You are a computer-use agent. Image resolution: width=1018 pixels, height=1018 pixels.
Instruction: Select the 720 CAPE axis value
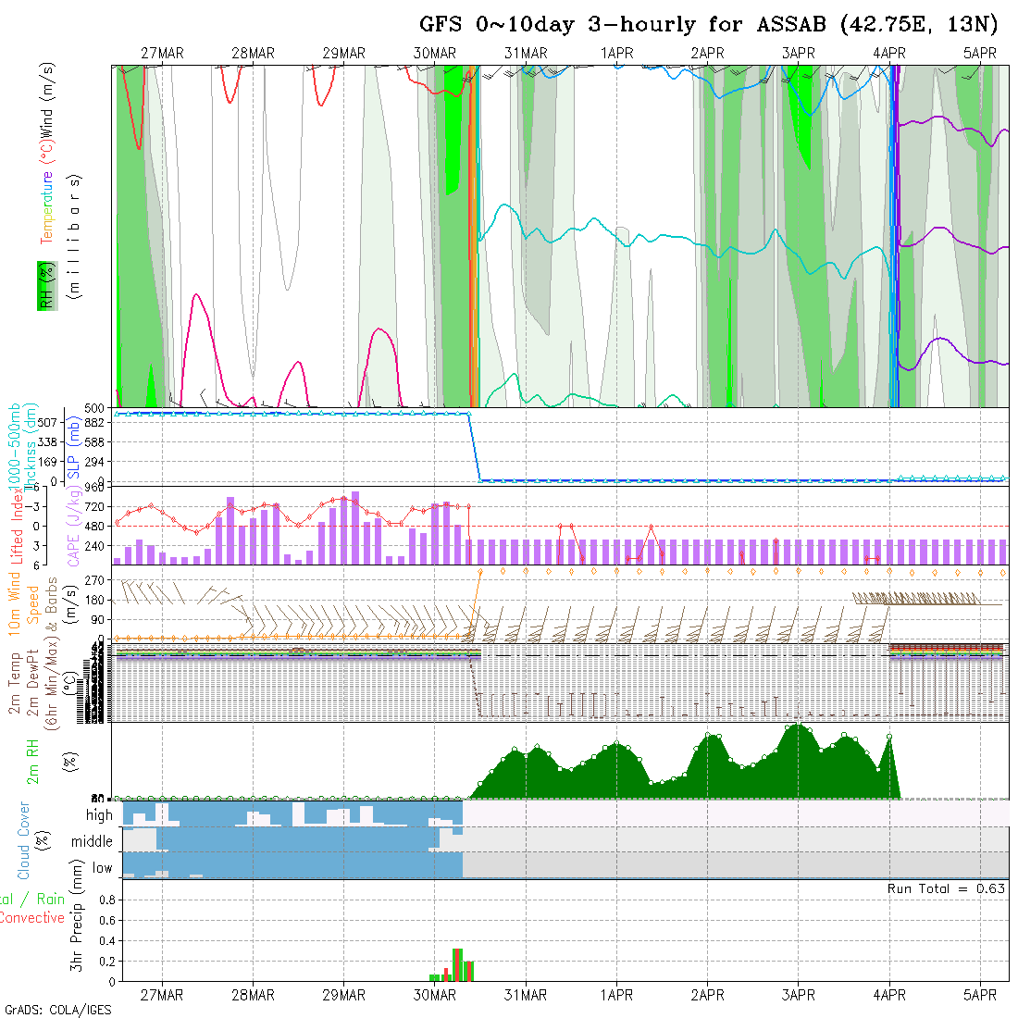pyautogui.click(x=94, y=506)
